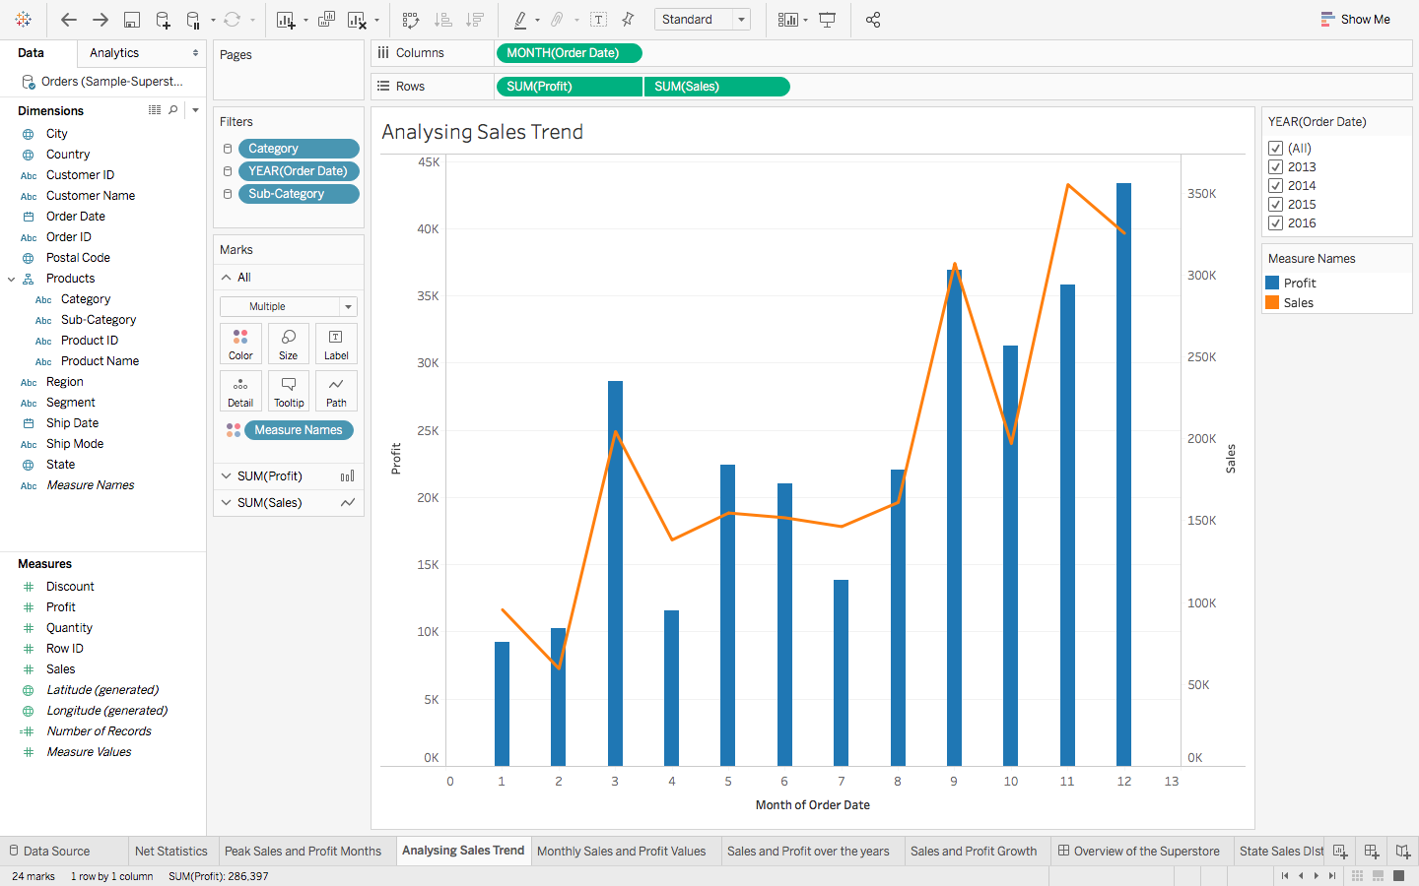Switch to the Analytics pane
Image resolution: width=1419 pixels, height=886 pixels.
tap(114, 54)
